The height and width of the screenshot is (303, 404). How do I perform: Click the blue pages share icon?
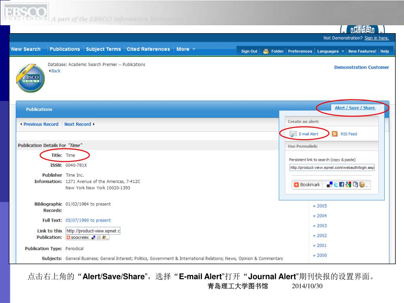[355, 185]
